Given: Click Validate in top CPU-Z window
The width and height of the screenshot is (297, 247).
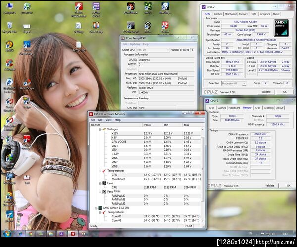Looking at the screenshot, I should point(266,92).
